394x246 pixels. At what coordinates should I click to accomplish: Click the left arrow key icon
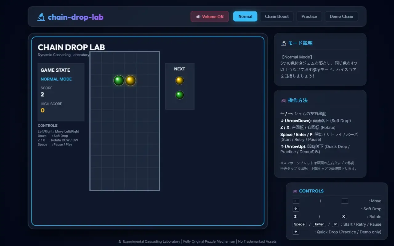click(x=296, y=201)
